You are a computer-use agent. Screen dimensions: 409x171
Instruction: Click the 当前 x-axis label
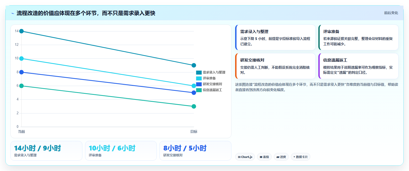pyautogui.click(x=22, y=132)
